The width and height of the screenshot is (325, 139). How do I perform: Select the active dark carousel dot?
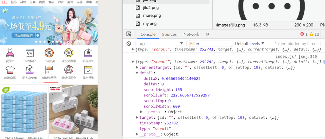coord(49,42)
